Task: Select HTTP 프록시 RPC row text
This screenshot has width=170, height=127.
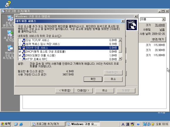Action: pyautogui.click(x=37, y=59)
